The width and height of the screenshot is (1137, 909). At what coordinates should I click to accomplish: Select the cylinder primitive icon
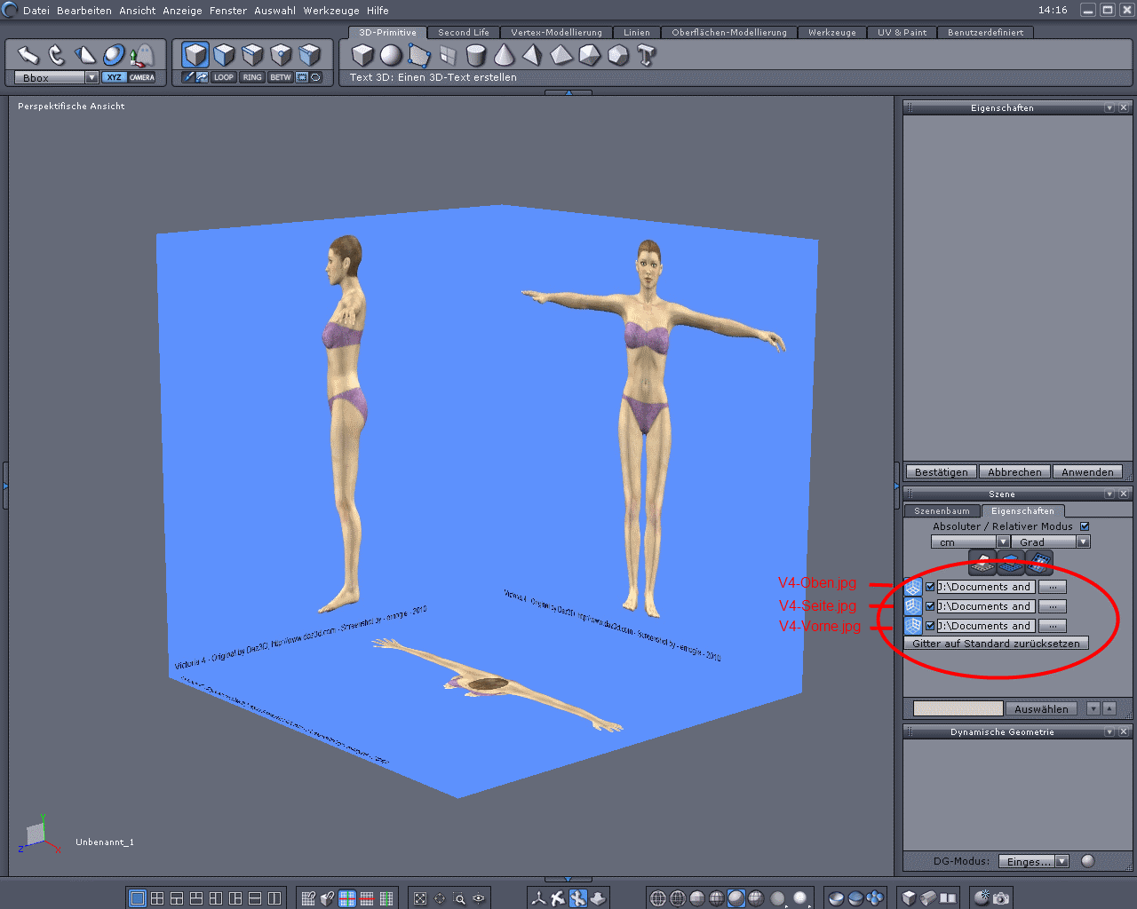point(476,55)
